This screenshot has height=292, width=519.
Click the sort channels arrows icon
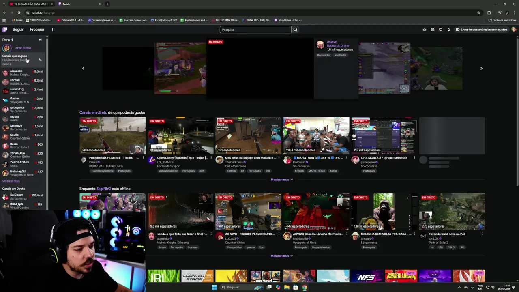click(40, 60)
